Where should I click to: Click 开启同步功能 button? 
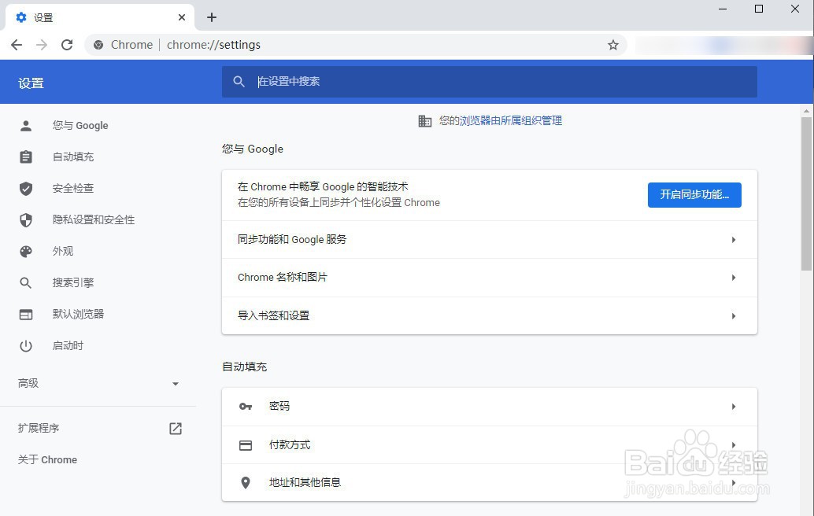point(694,195)
